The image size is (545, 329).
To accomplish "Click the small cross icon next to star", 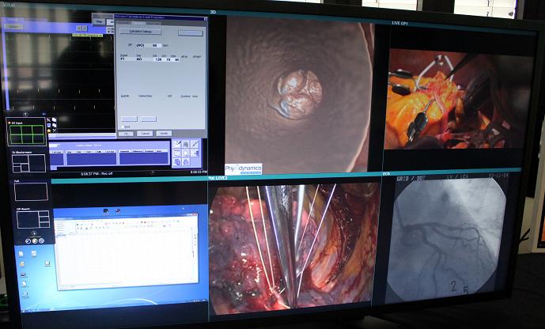I will (55, 130).
